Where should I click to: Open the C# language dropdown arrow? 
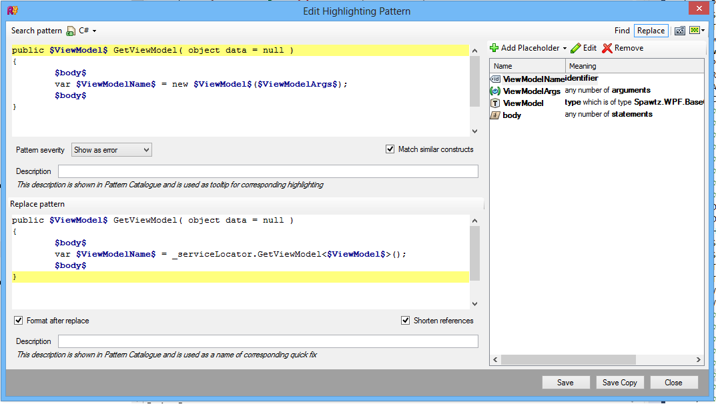coord(95,31)
